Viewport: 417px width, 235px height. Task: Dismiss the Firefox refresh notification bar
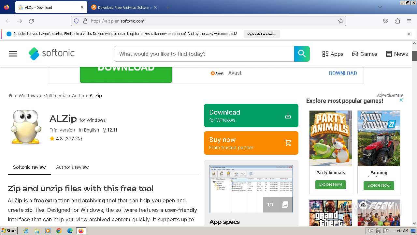[409, 34]
